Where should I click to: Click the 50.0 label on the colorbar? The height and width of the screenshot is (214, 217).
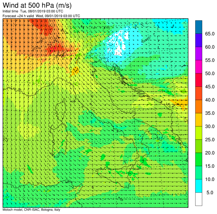tap(210, 73)
